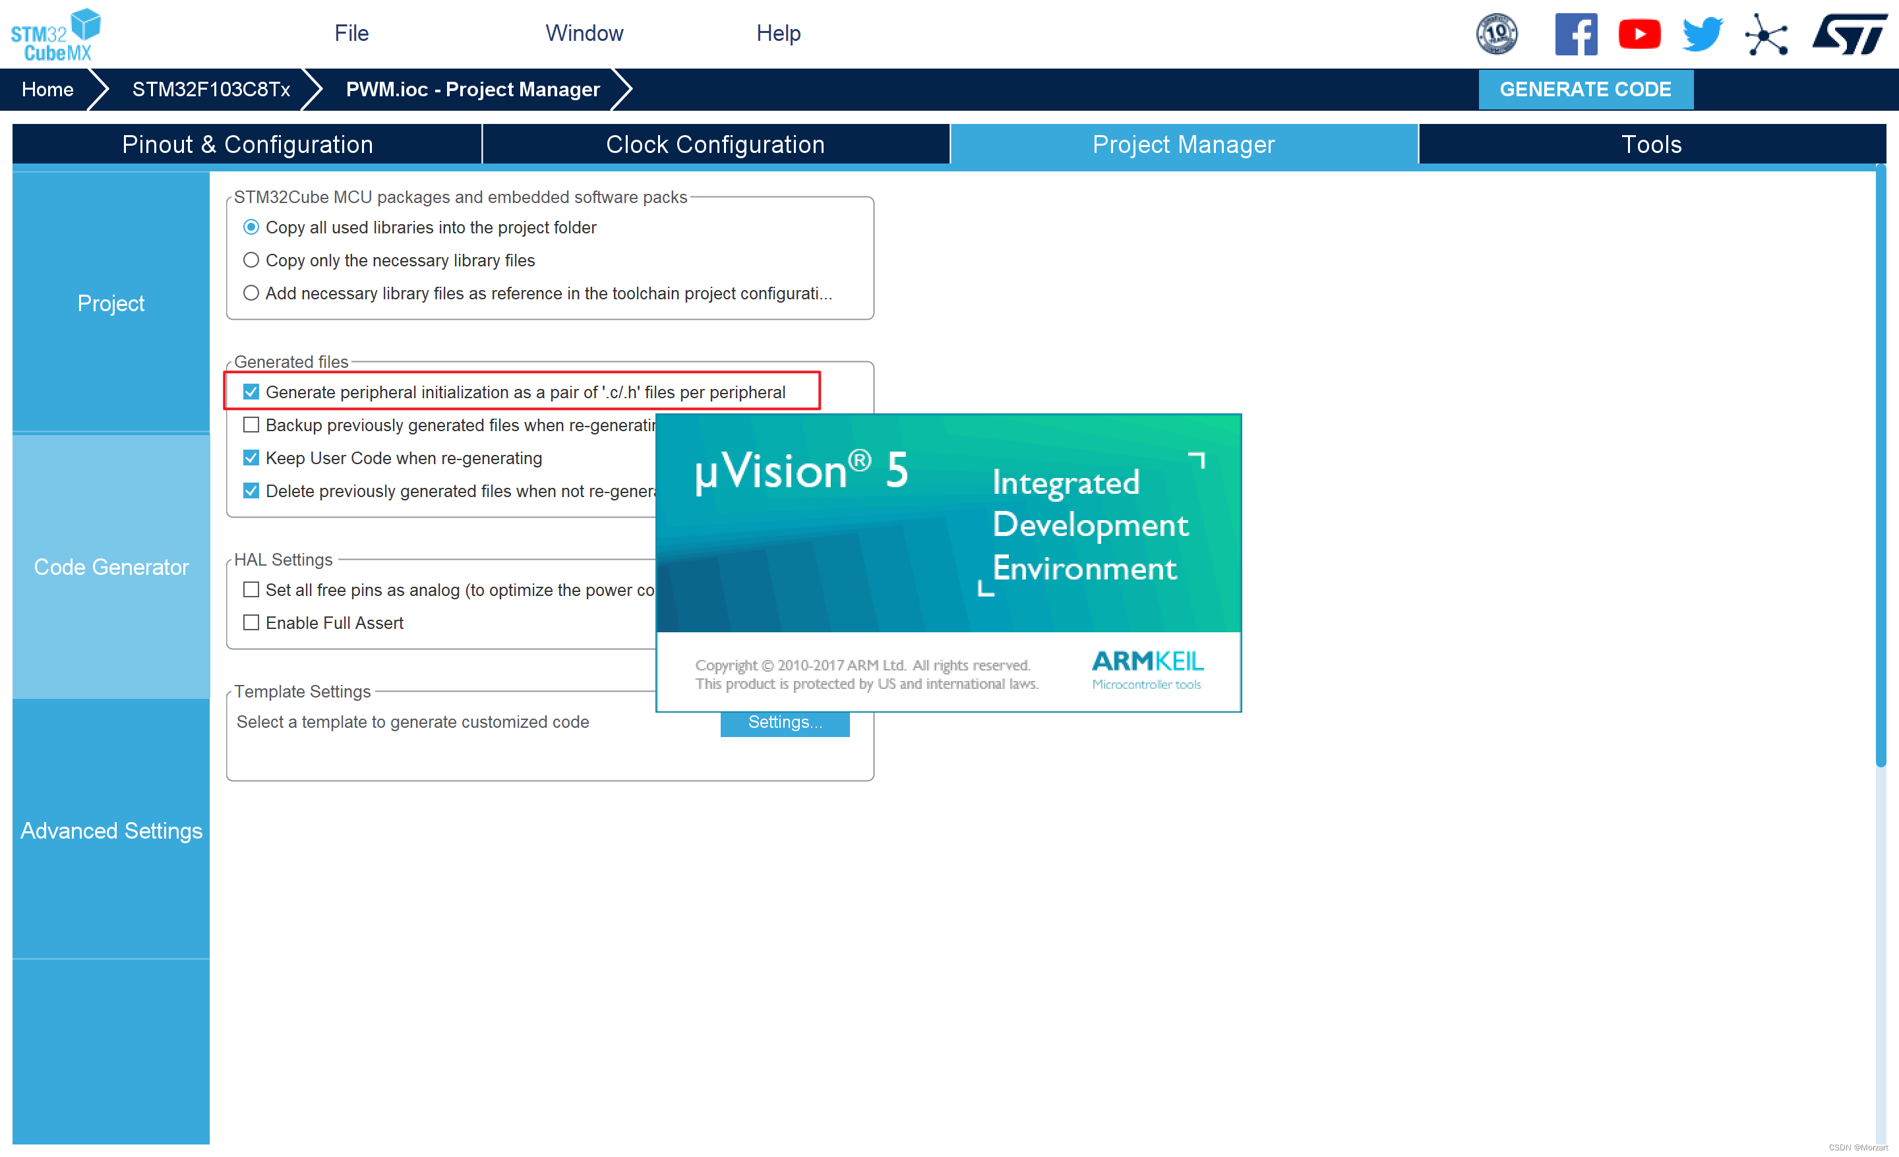Image resolution: width=1899 pixels, height=1157 pixels.
Task: Switch to Project Manager tab
Action: [1184, 144]
